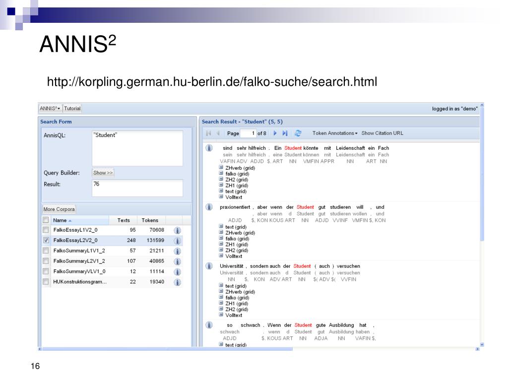
Task: Click the Result count field
Action: pos(137,188)
